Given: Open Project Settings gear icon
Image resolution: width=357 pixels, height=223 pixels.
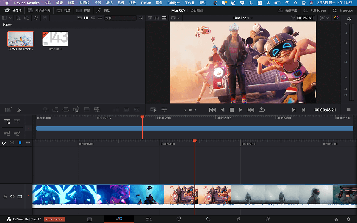Looking at the screenshot, I should (x=348, y=219).
